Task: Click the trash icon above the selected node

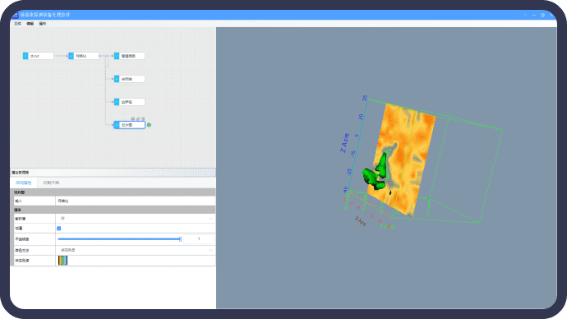Action: [143, 118]
